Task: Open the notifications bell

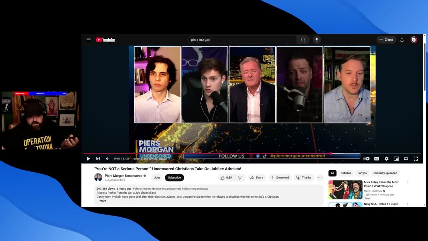Action: click(x=402, y=39)
